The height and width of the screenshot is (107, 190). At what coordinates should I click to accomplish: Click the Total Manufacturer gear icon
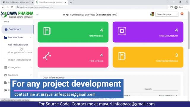click(122, 31)
